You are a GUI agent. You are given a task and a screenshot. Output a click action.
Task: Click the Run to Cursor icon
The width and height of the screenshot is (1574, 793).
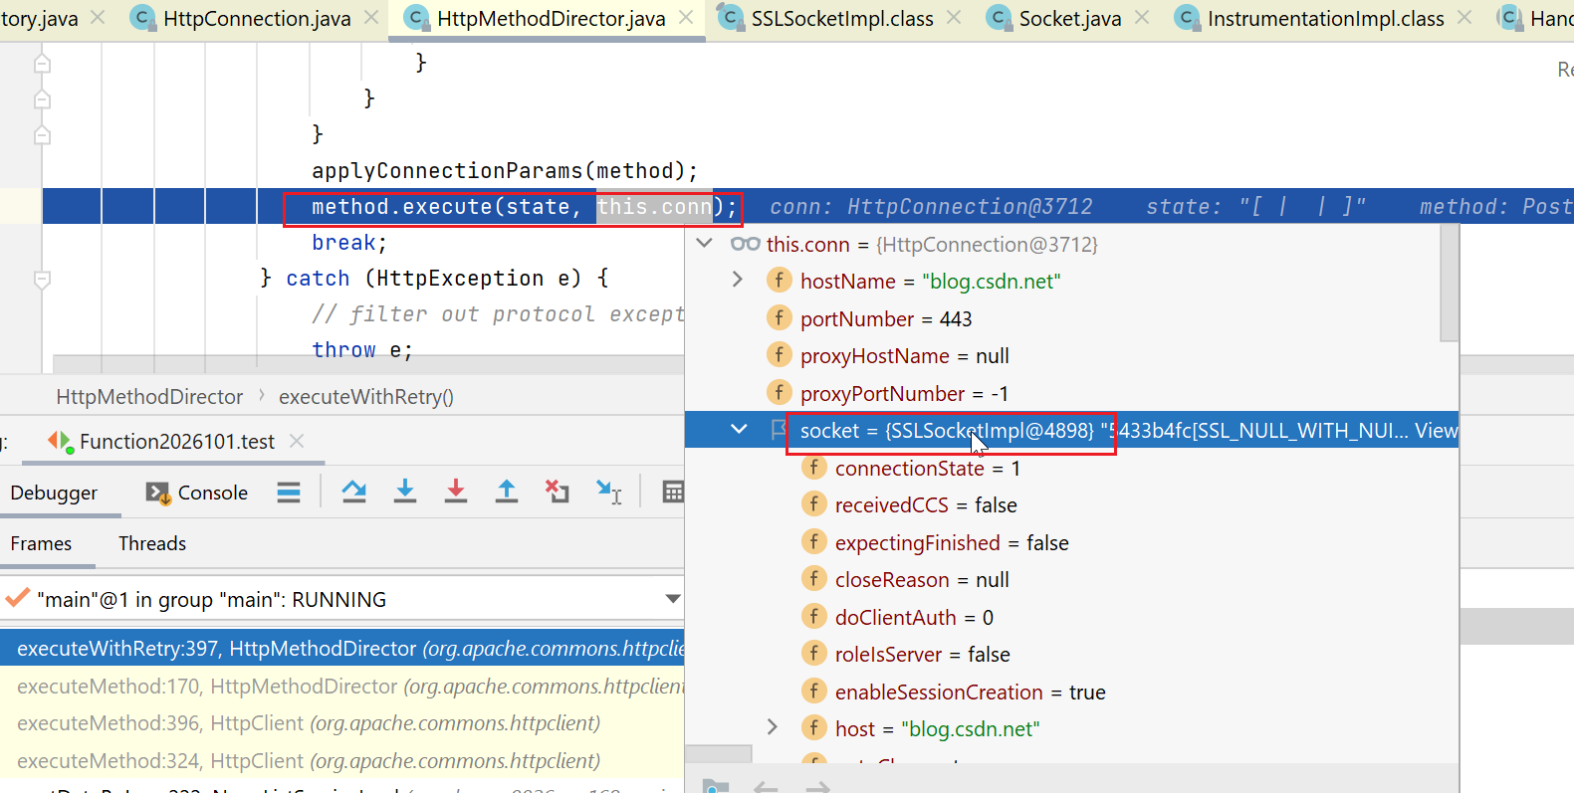(x=608, y=492)
